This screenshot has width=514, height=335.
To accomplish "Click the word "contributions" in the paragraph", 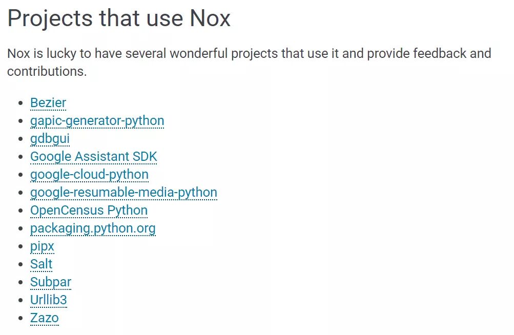I will [46, 72].
